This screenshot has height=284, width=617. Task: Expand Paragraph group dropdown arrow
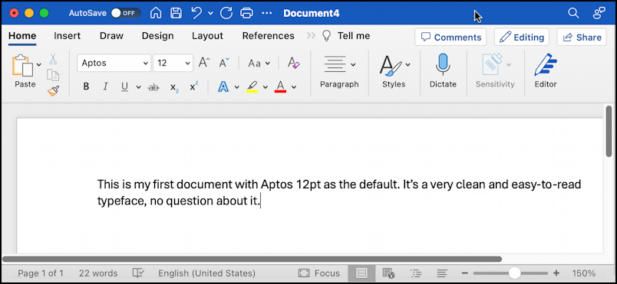[353, 65]
